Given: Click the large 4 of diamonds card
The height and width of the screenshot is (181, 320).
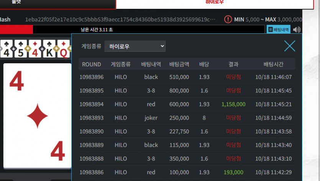Looking at the screenshot, I should [37, 116].
